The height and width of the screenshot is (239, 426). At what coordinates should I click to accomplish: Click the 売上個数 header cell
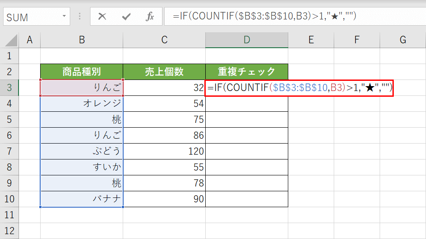(164, 72)
